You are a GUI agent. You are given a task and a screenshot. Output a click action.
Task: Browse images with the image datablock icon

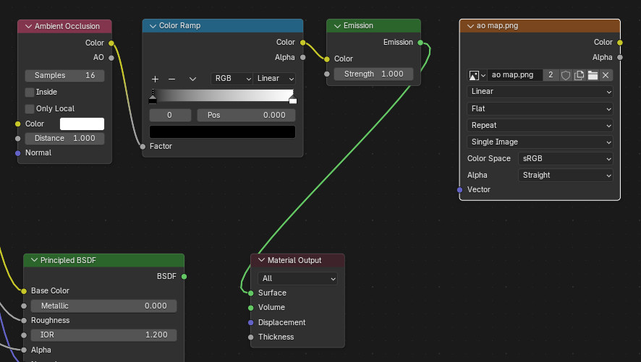(477, 75)
